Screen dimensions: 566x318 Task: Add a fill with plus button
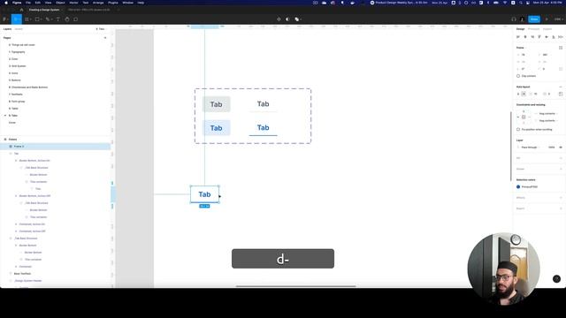[x=561, y=158]
